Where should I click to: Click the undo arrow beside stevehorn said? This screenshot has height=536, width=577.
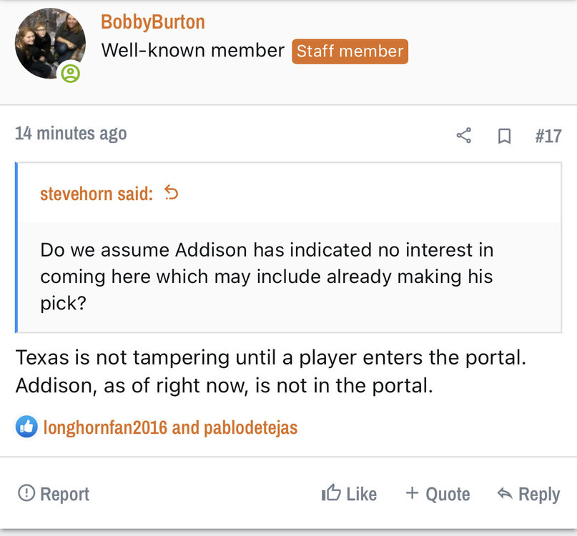tap(171, 192)
